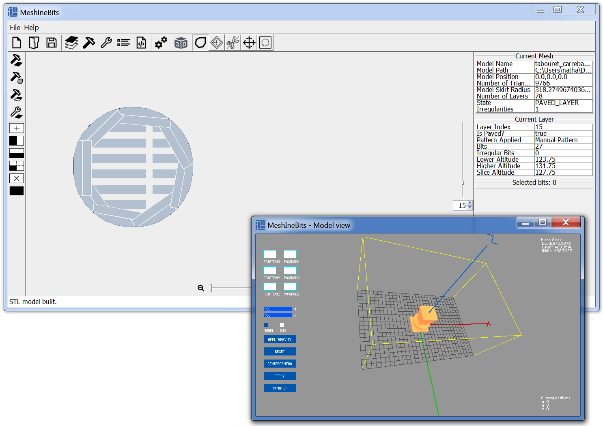The image size is (603, 426).
Task: Click the M opacity slider bar
Action: 278,309
